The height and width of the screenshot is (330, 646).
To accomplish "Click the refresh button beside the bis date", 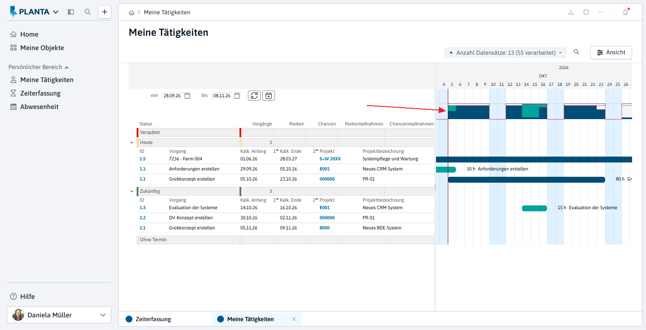I will (x=254, y=96).
